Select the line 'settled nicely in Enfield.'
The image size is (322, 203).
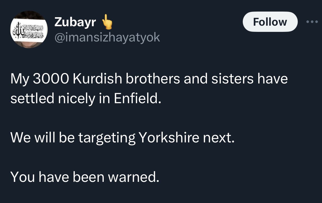(x=86, y=99)
